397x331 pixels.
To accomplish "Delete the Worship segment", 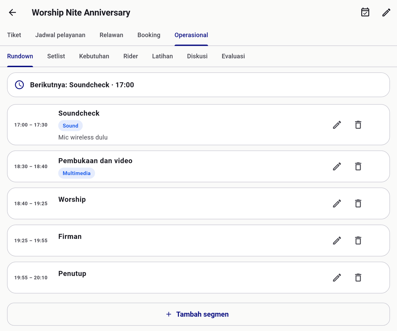I will click(x=358, y=204).
